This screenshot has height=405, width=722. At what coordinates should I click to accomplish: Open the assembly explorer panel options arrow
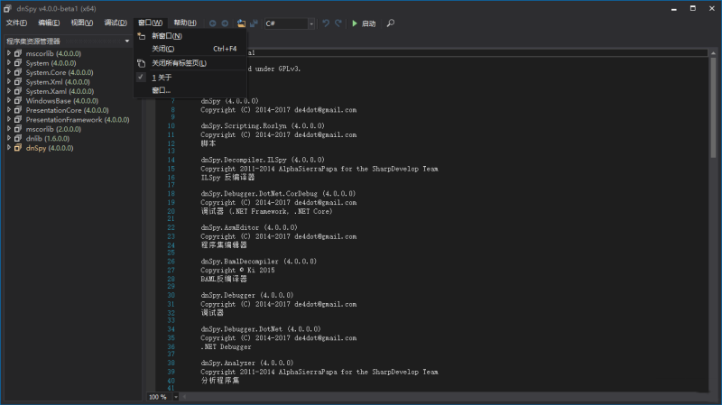tap(127, 41)
